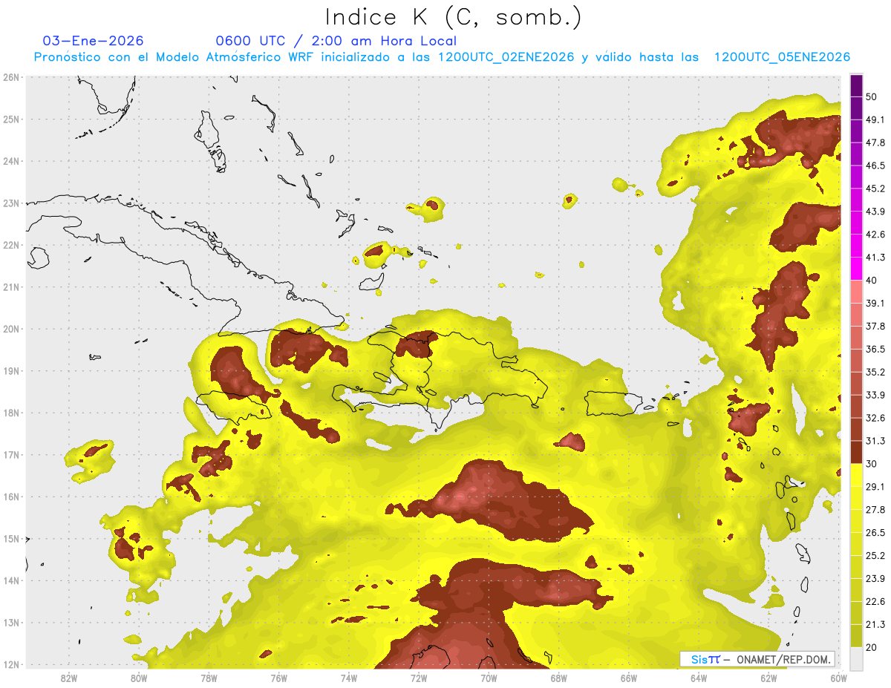
Task: Click the 22N latitude label
Action: [x=11, y=245]
